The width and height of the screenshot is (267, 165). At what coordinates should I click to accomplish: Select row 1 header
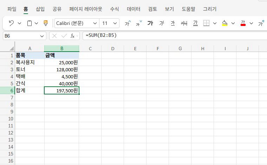click(x=7, y=55)
